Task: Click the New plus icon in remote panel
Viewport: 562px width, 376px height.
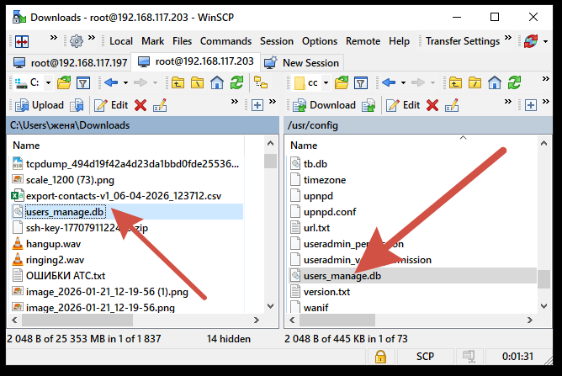Action: [x=531, y=105]
